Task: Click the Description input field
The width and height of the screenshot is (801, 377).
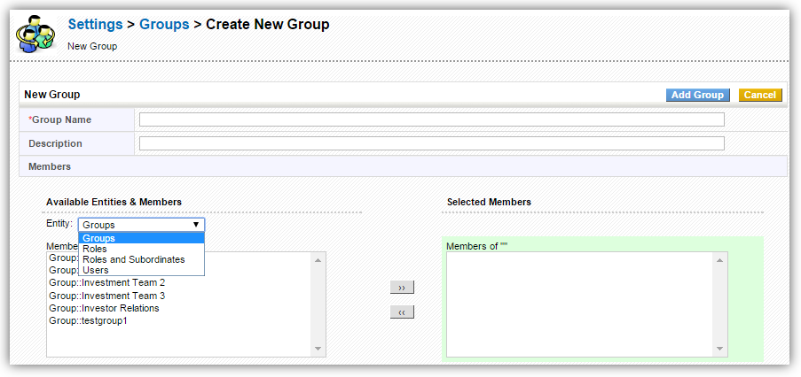Action: click(431, 143)
